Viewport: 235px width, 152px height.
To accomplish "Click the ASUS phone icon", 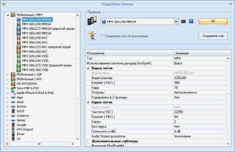I will pos(13,111).
